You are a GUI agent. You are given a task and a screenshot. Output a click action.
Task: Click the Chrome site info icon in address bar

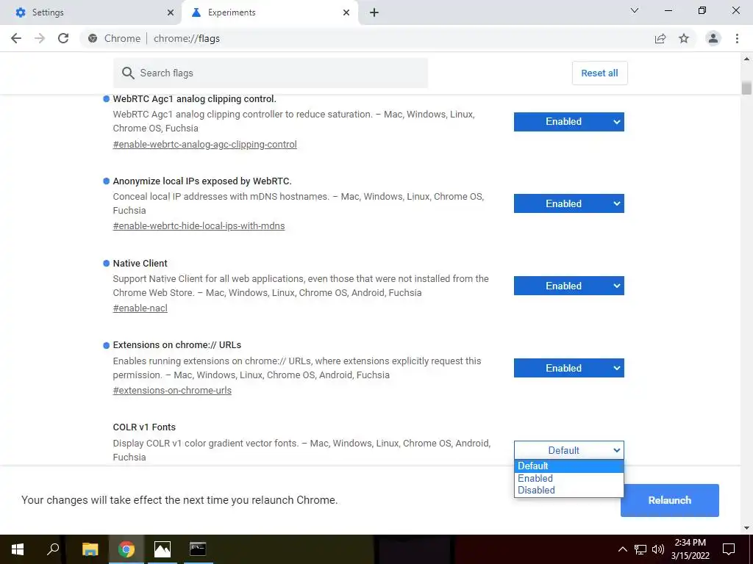click(93, 38)
